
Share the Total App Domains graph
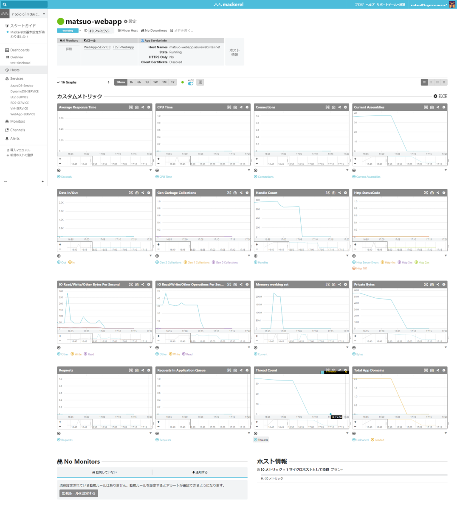pos(438,370)
